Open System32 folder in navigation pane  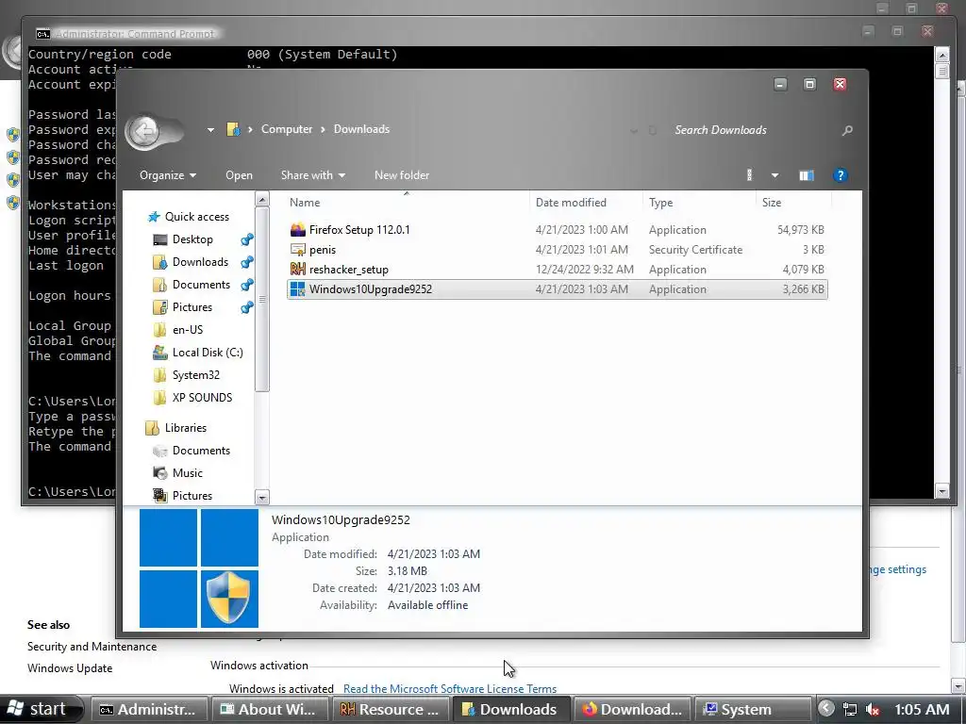(196, 375)
